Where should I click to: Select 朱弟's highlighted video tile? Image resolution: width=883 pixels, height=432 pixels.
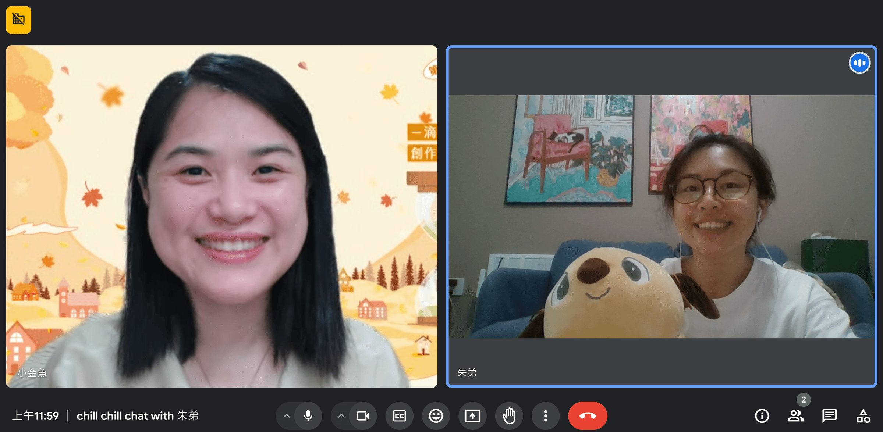[661, 216]
